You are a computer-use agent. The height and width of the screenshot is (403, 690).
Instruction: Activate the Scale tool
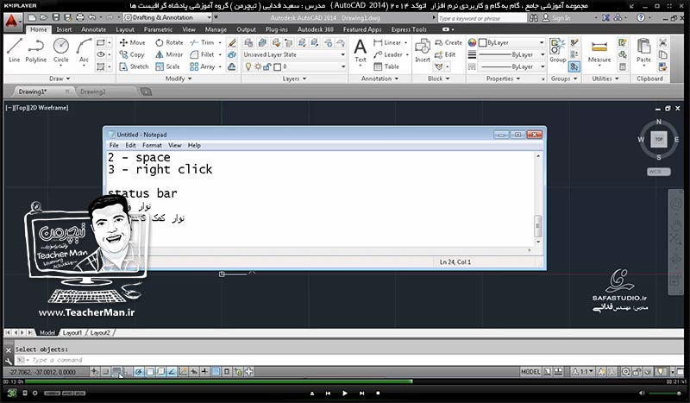[167, 66]
